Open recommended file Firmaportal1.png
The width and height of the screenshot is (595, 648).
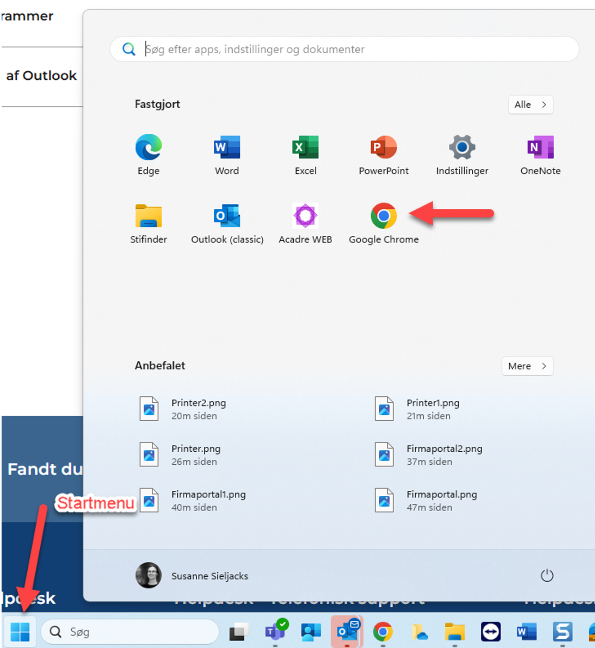point(208,500)
